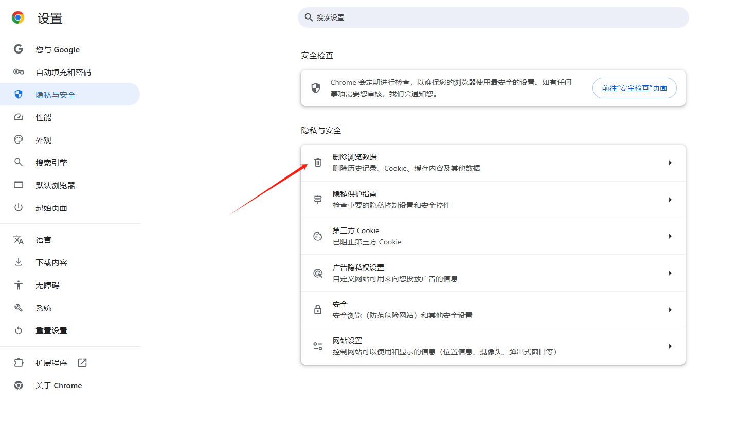Viewport: 756px width, 427px height.
Task: Click the shield icon in the 安全检查 card
Action: pos(316,88)
